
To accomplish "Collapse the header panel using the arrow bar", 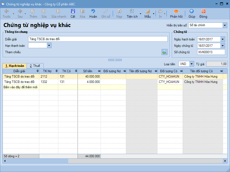I will 115,60.
